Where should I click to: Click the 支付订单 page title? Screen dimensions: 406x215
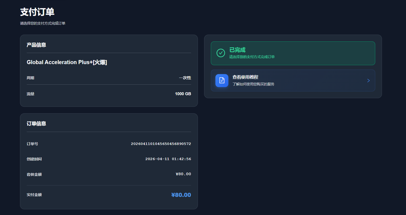[37, 12]
